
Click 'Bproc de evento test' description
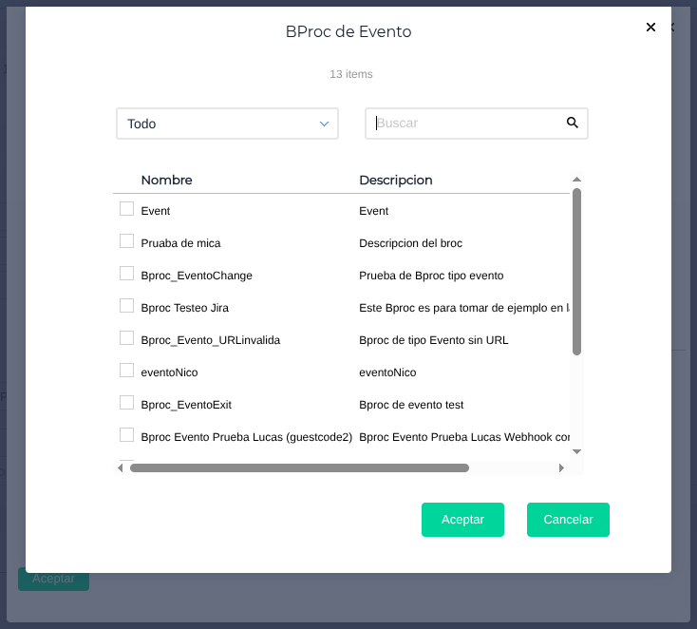411,405
